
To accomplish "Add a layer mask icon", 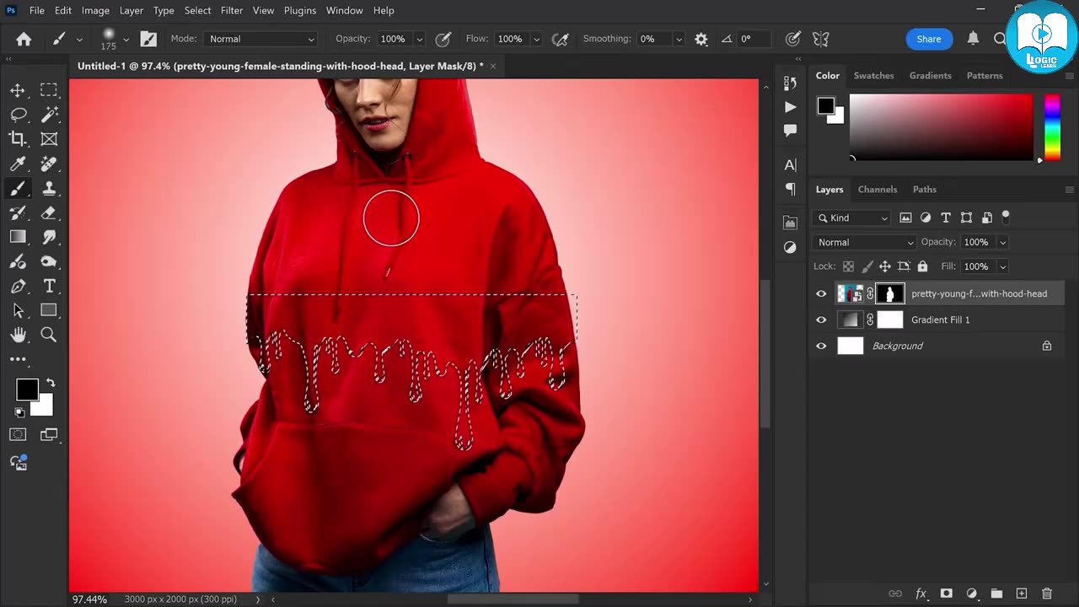I will [x=947, y=594].
